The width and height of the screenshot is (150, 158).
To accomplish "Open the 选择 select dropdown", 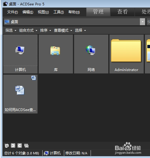I will point(80,30).
